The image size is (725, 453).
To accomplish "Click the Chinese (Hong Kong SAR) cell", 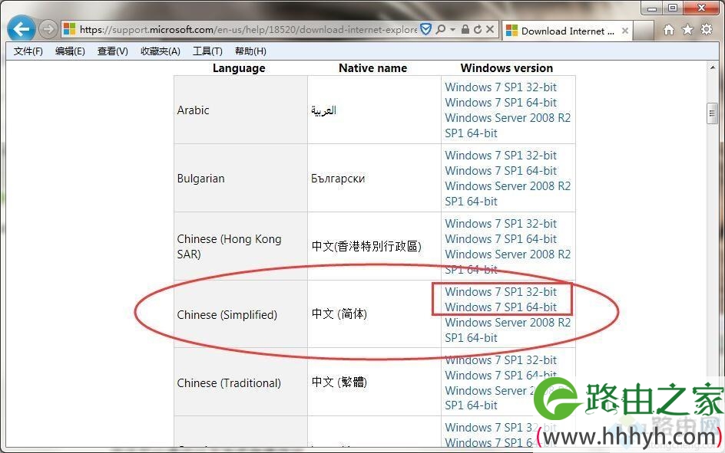I will 240,246.
